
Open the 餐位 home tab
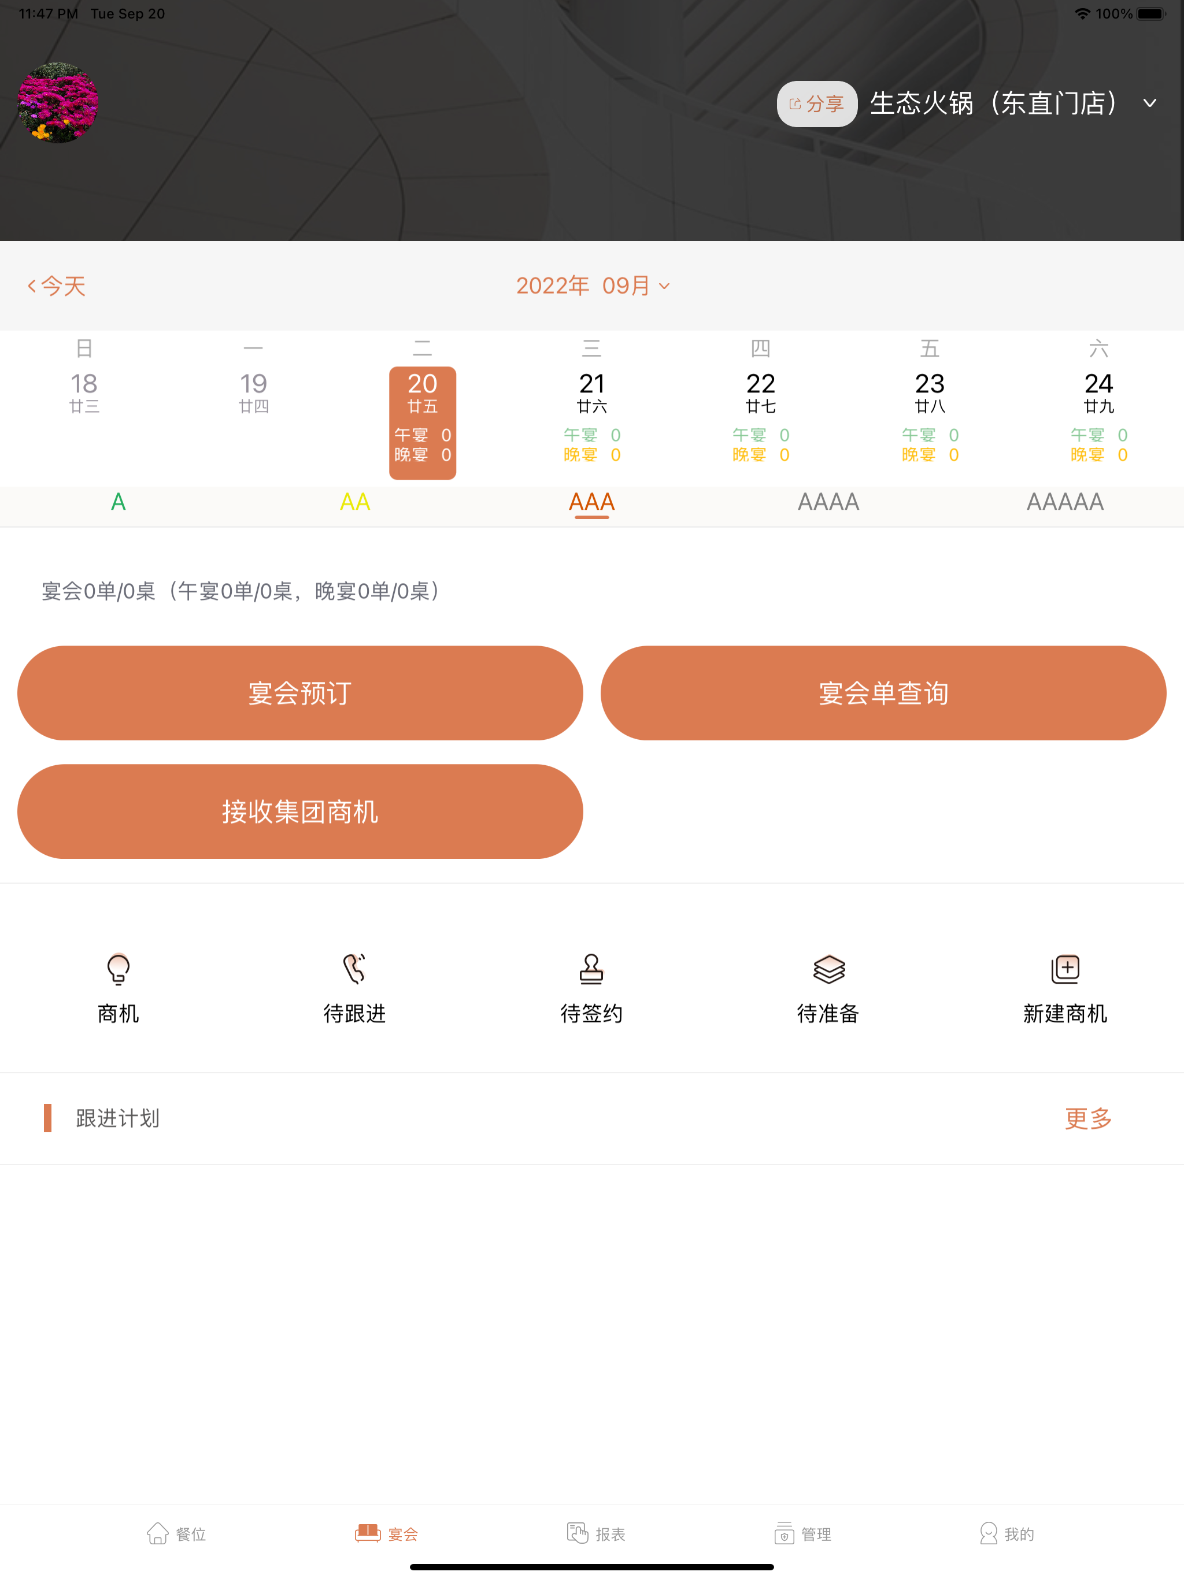pos(176,1533)
